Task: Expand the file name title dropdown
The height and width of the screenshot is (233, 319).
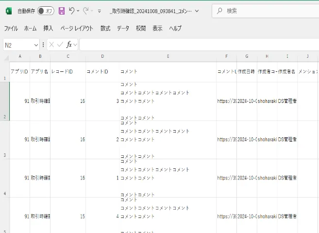Action: point(197,11)
